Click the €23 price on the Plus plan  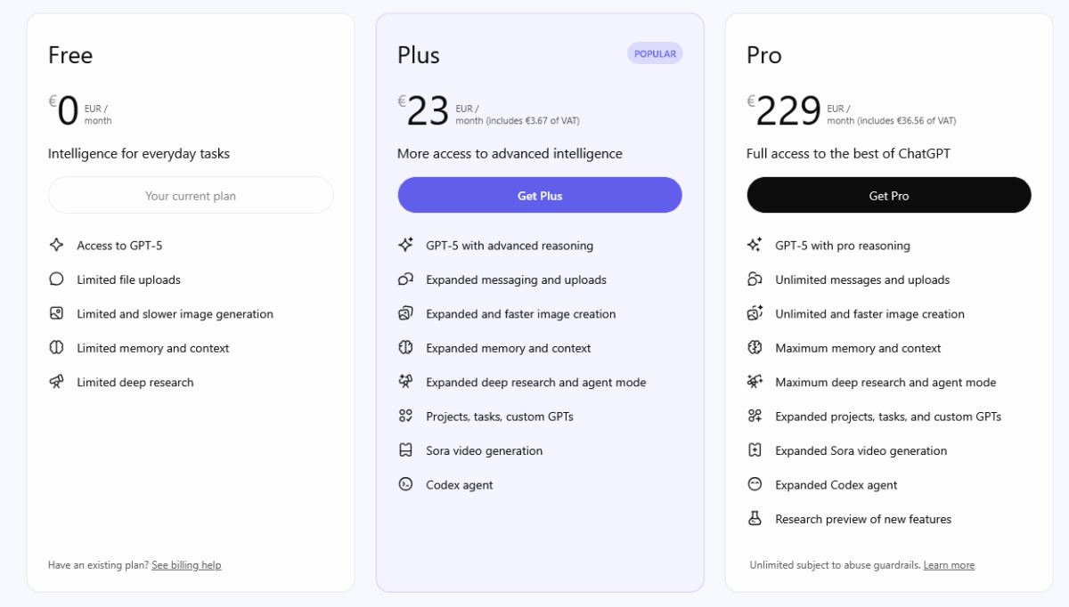[428, 111]
